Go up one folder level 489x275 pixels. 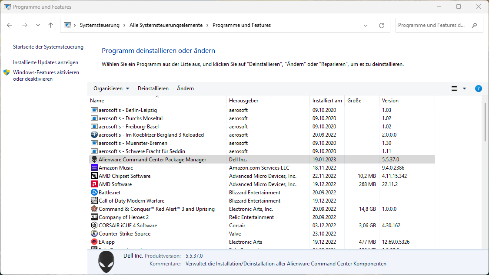50,25
